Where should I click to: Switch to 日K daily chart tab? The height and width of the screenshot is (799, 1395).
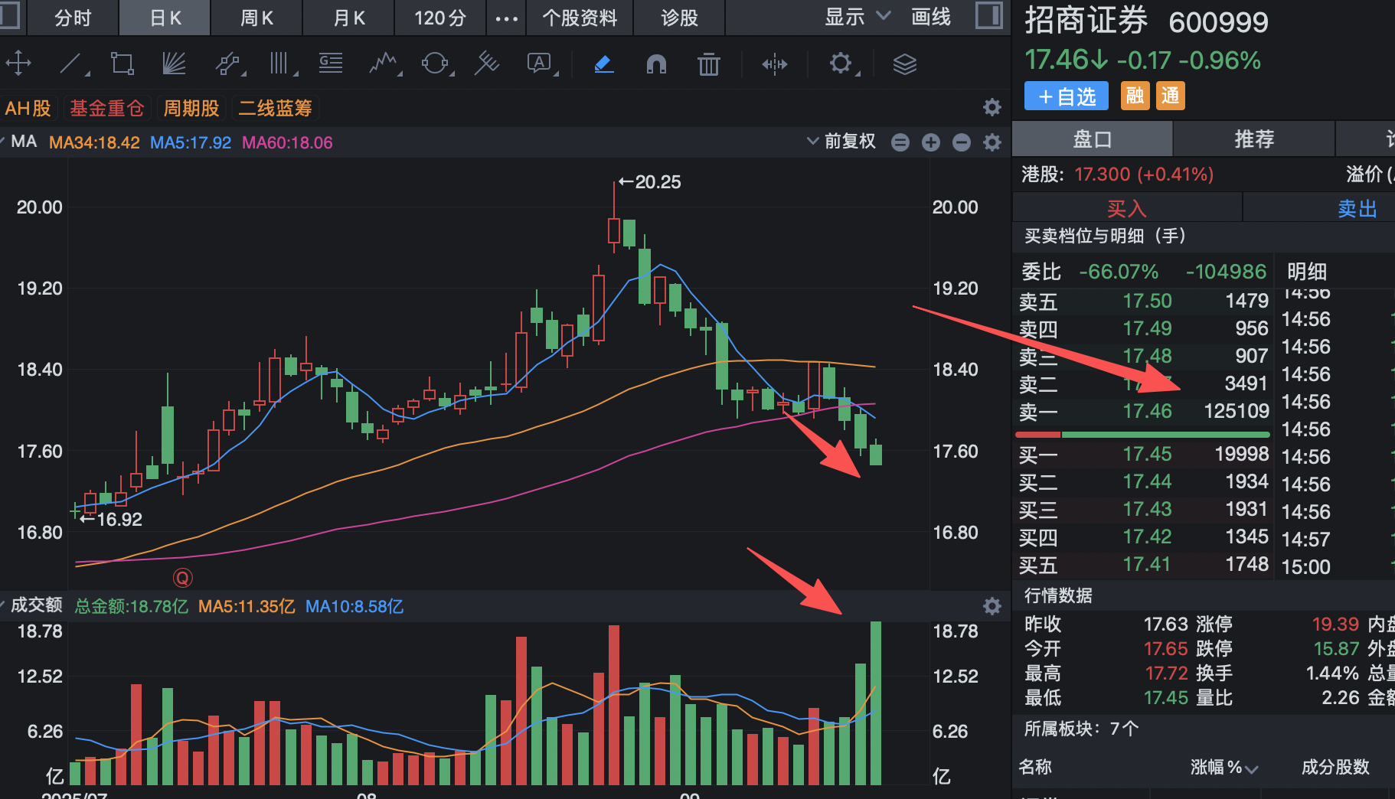pos(165,18)
